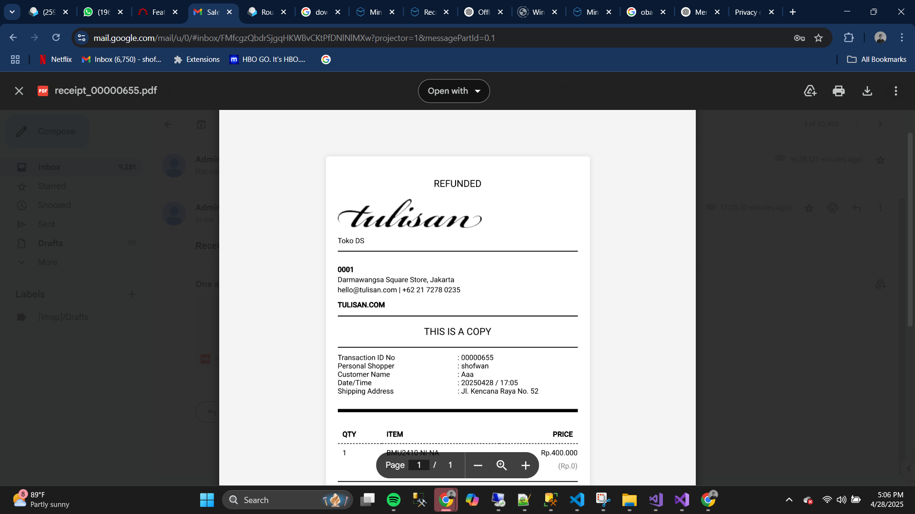915x514 pixels.
Task: Show hidden system tray icons
Action: tap(789, 500)
